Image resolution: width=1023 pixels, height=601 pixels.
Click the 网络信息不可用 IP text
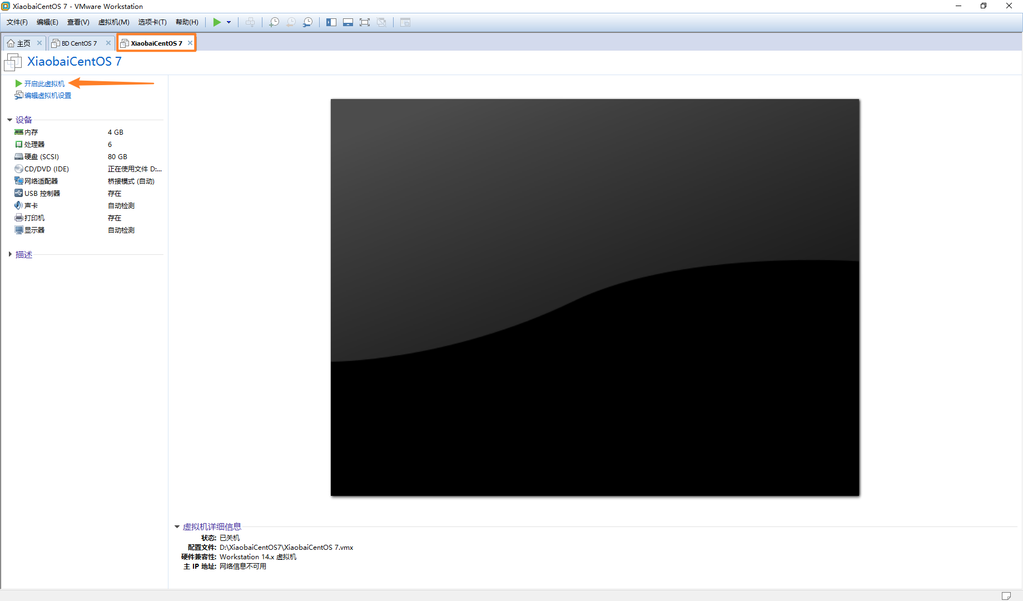click(x=243, y=566)
